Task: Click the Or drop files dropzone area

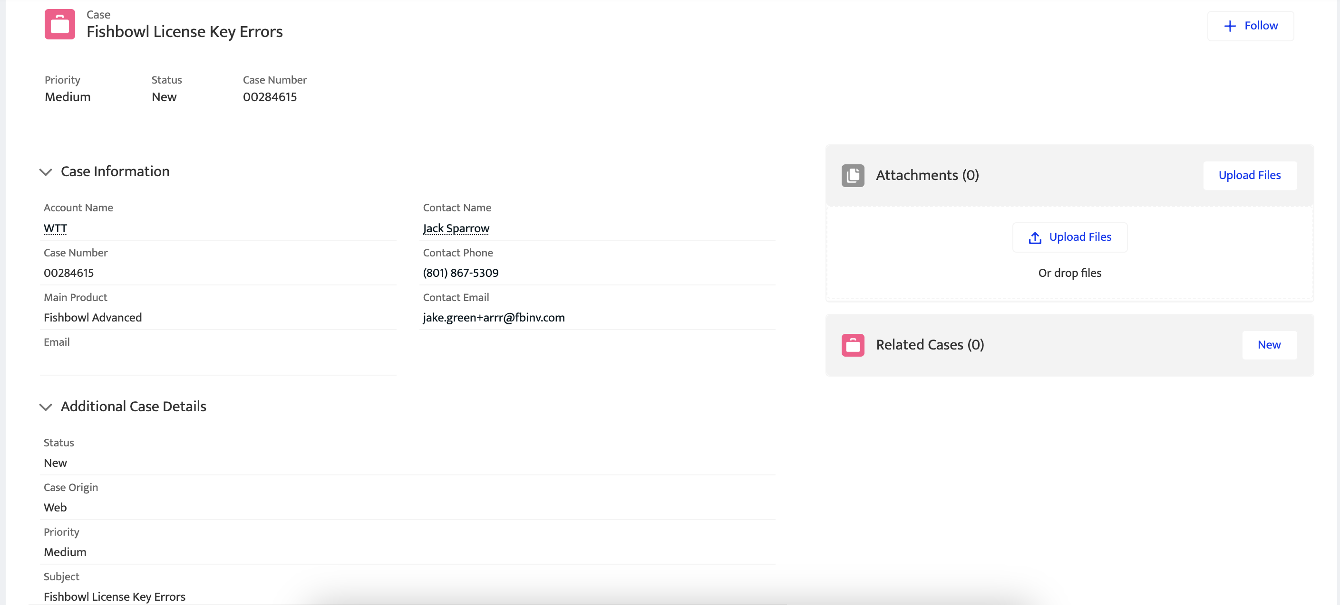Action: pos(1069,273)
